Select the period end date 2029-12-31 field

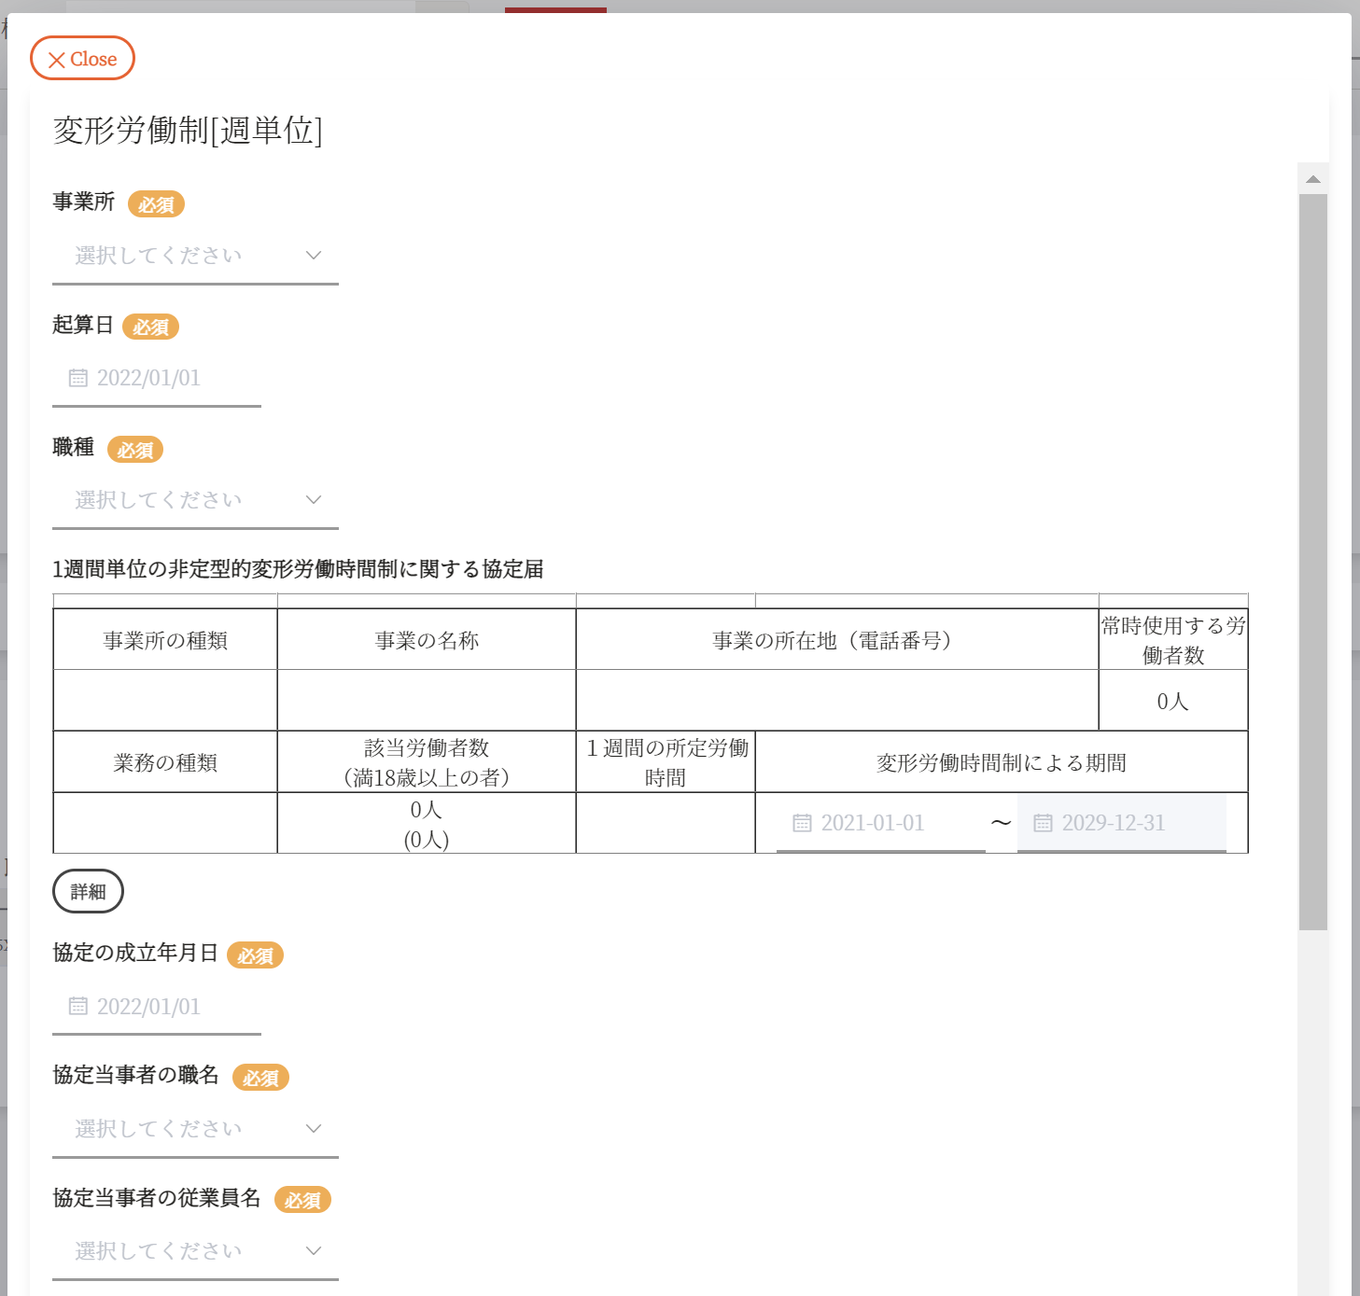click(1121, 823)
